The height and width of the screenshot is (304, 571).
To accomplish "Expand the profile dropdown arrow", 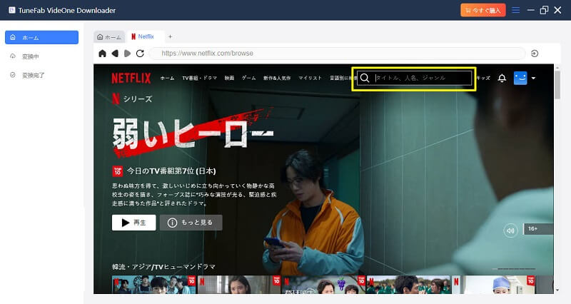I will 533,78.
